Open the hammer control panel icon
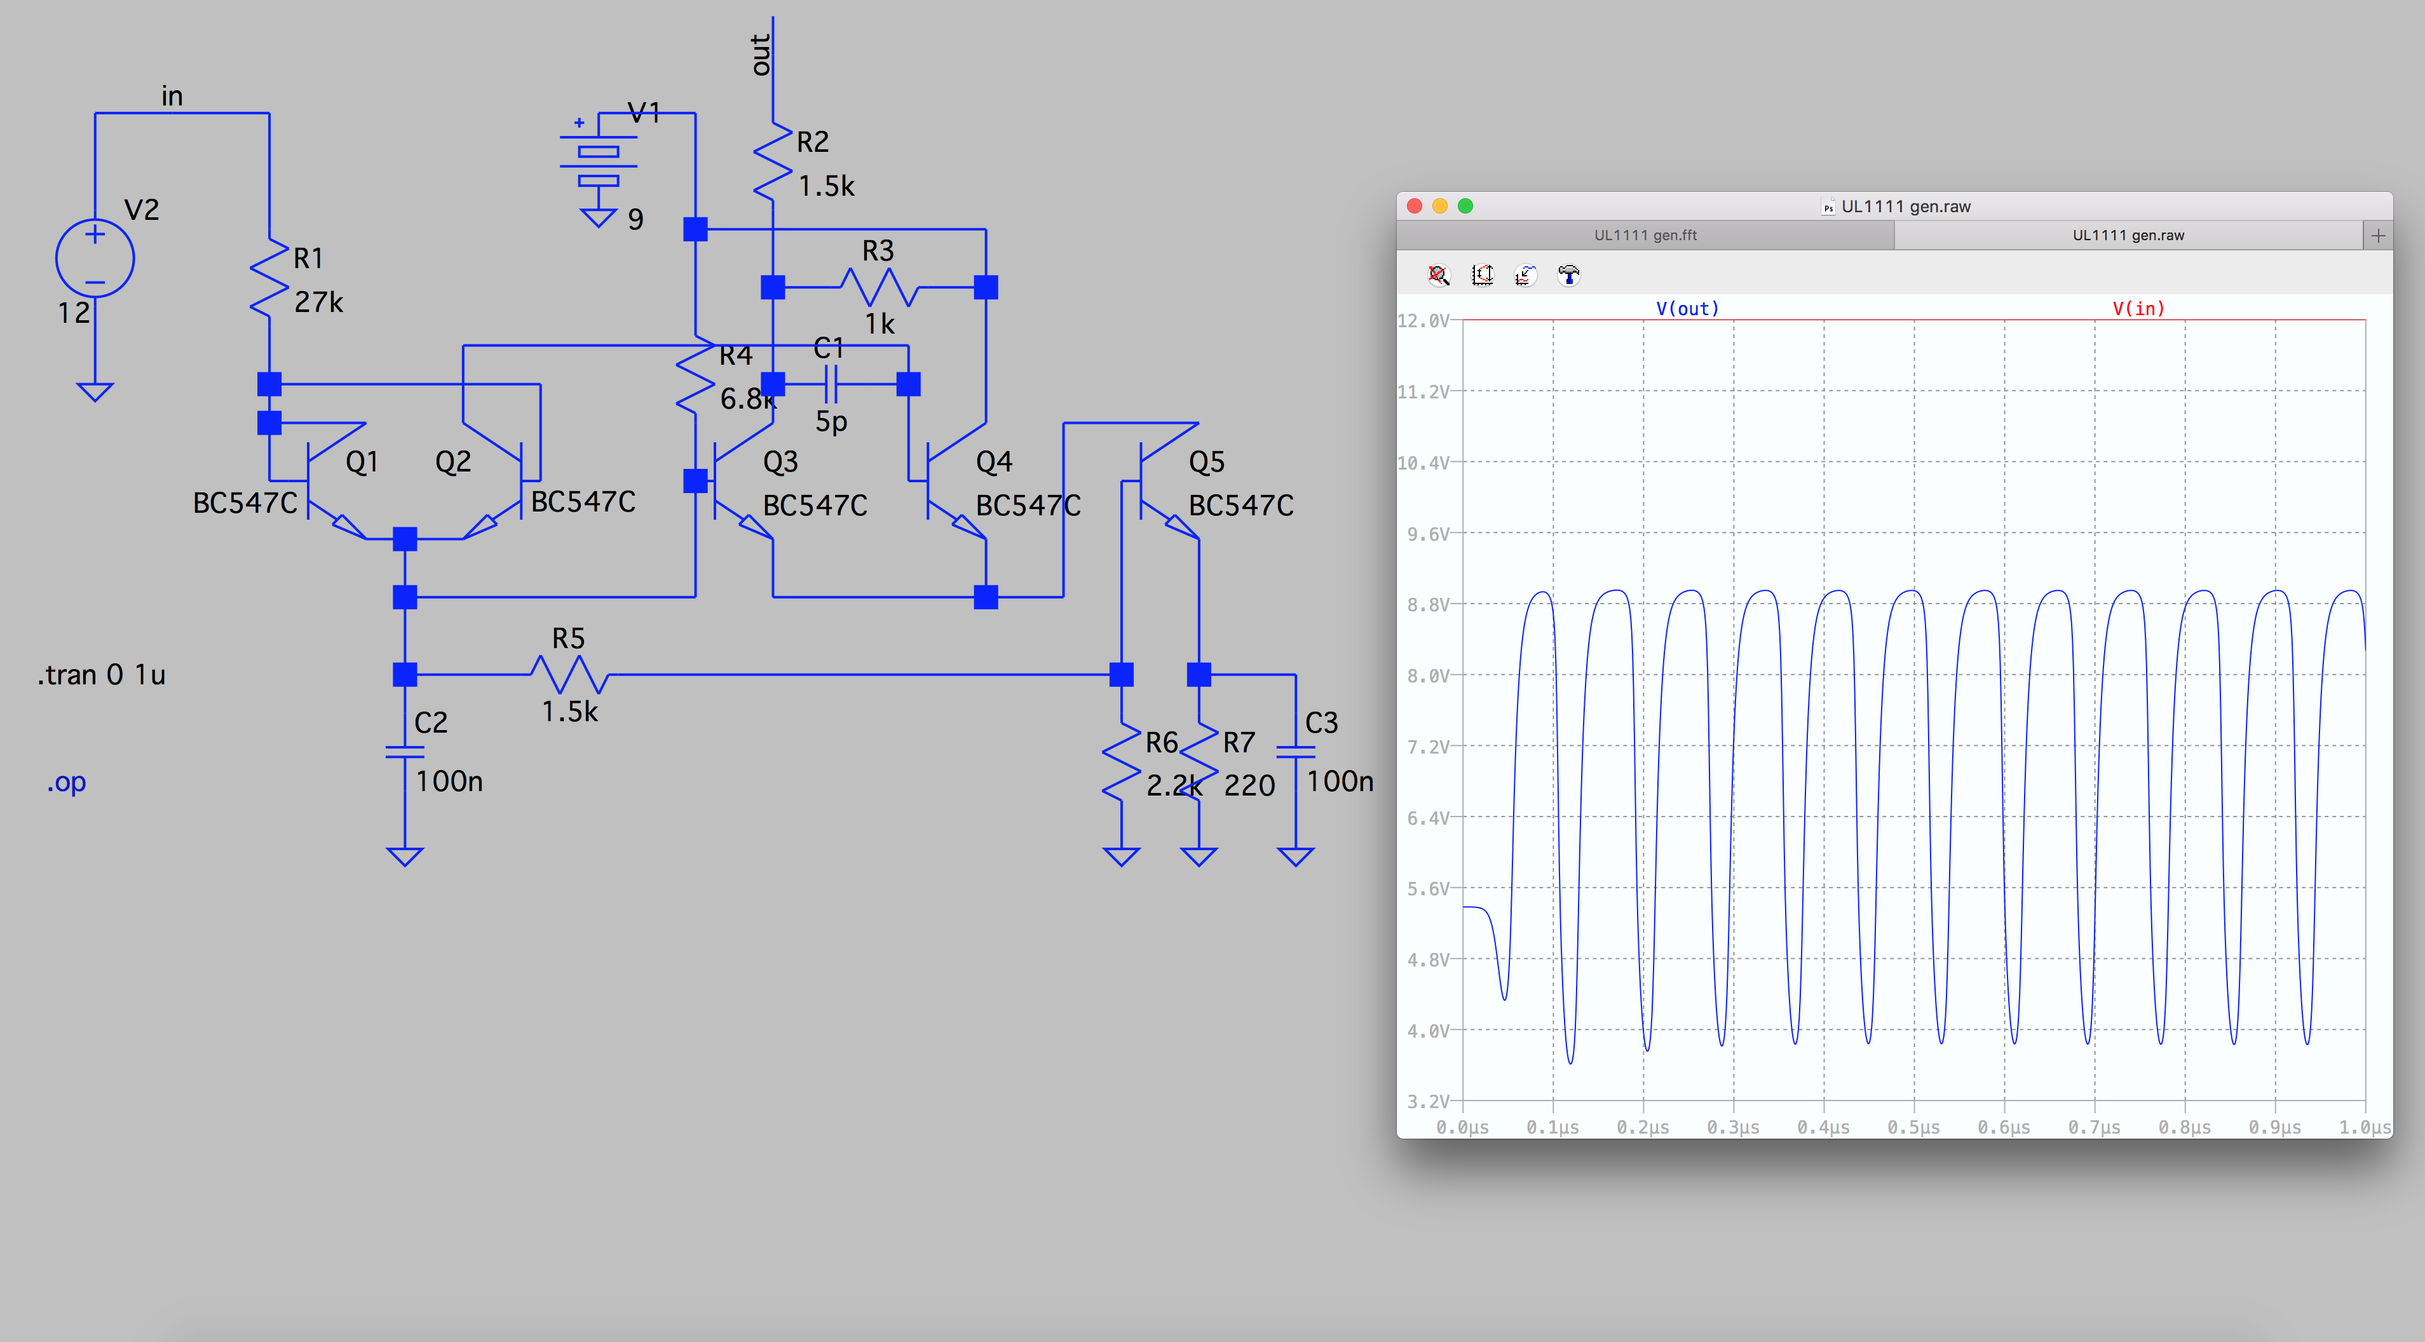The image size is (2425, 1342). click(1568, 274)
